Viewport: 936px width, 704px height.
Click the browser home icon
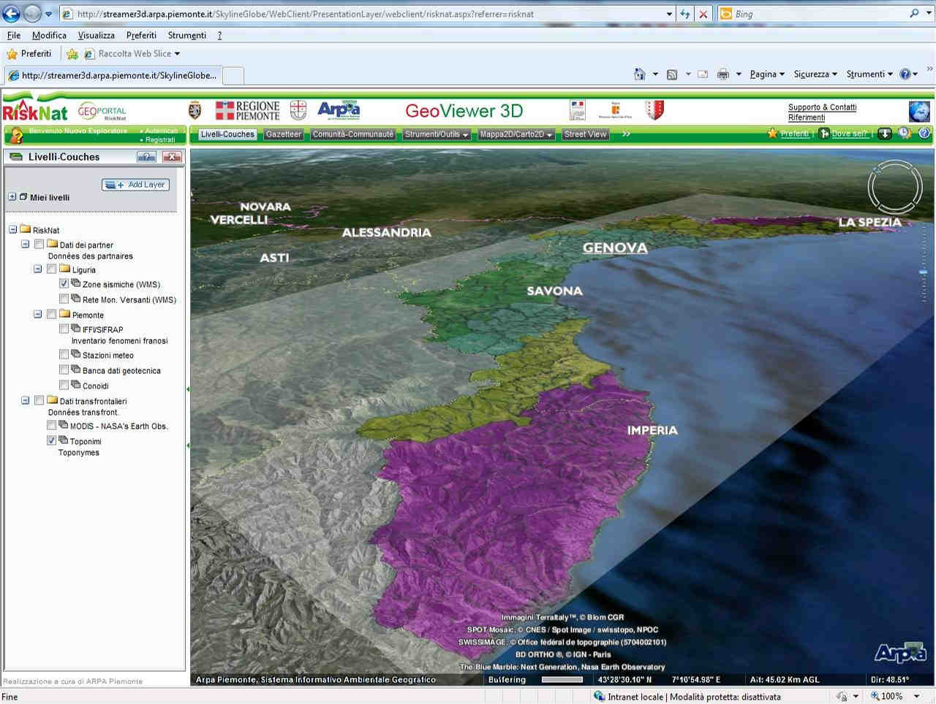[640, 74]
